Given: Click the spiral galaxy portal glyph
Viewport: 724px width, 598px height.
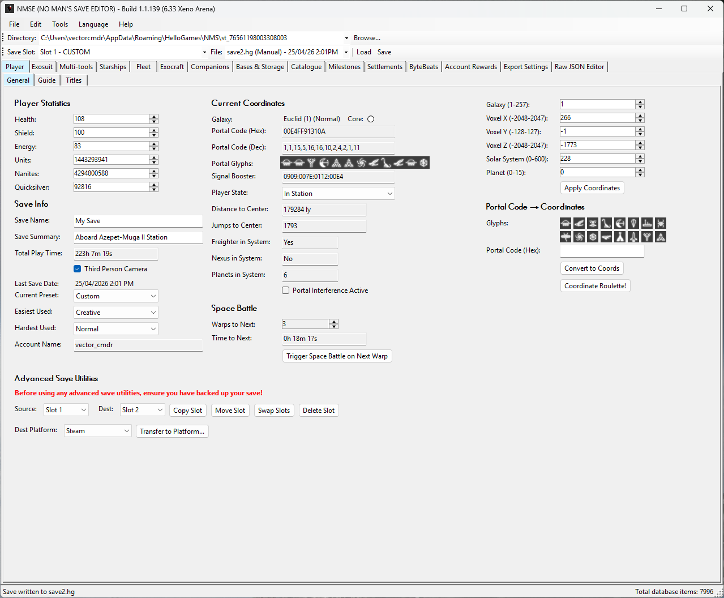Looking at the screenshot, I should pyautogui.click(x=579, y=237).
